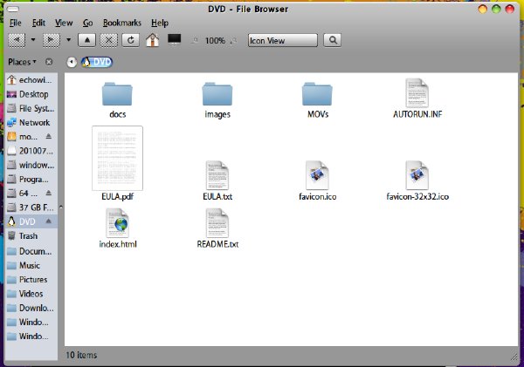Select the images folder icon
The image size is (524, 367).
coord(217,94)
